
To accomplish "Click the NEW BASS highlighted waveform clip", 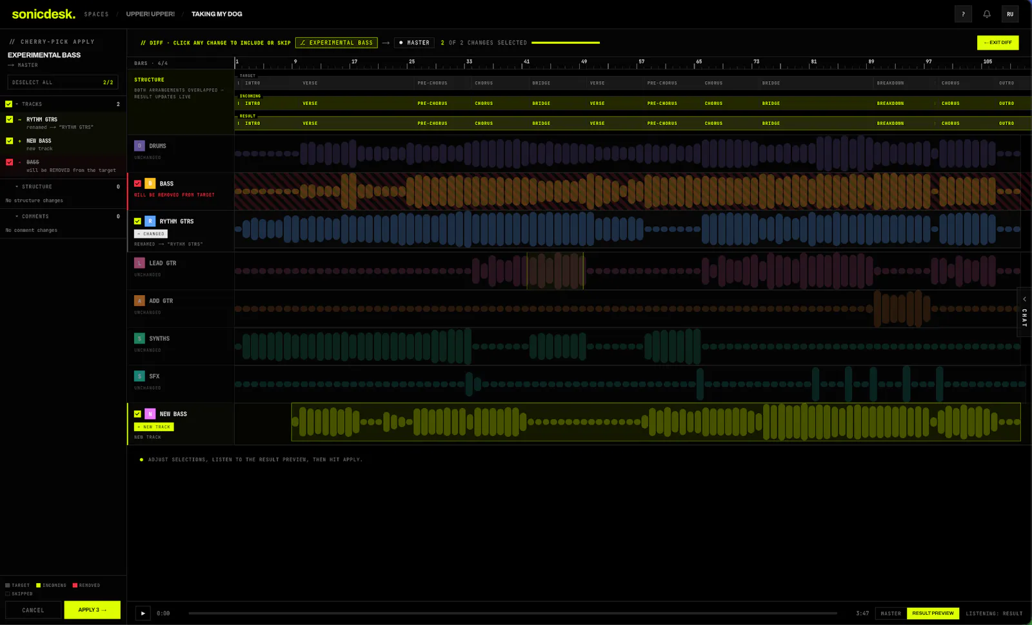I will click(656, 422).
